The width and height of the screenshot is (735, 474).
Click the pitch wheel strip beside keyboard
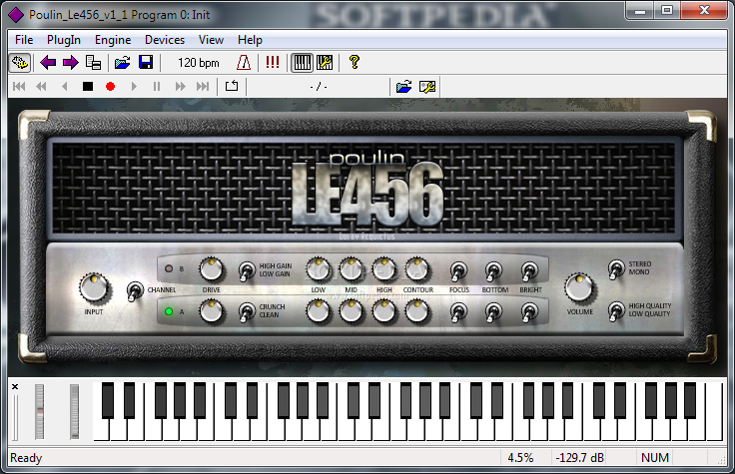click(x=39, y=412)
